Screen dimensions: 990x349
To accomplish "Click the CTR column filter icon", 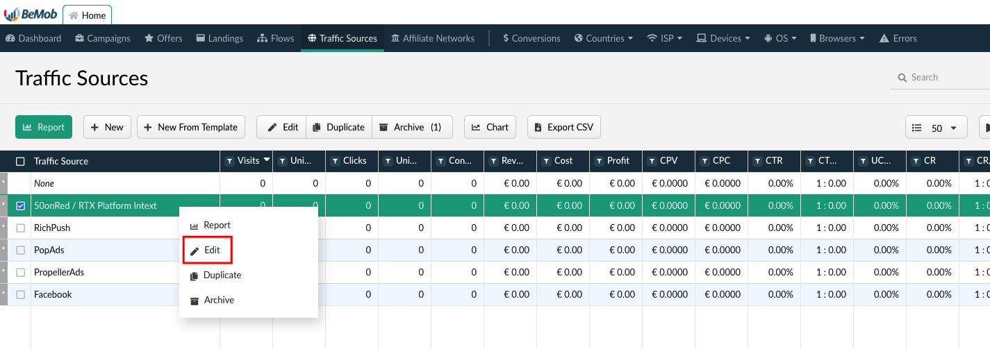I will (x=757, y=161).
